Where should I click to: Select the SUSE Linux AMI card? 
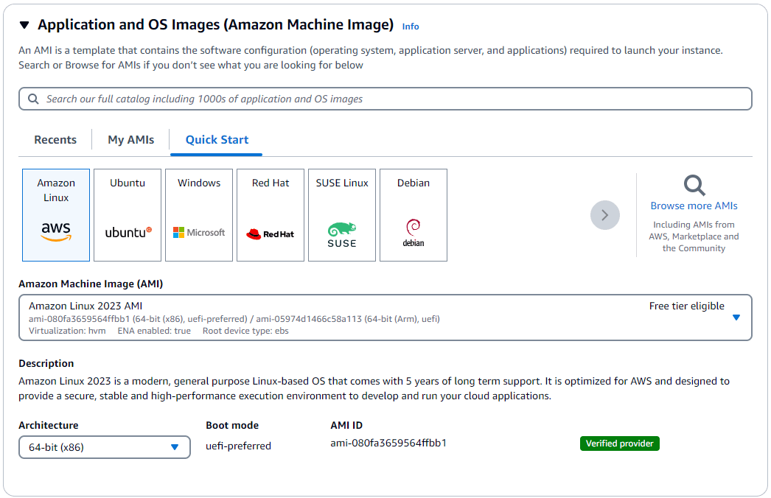(341, 214)
